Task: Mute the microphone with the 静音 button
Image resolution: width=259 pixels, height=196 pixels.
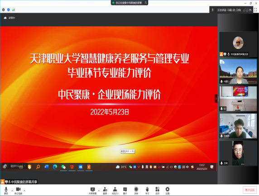Action: point(6,191)
